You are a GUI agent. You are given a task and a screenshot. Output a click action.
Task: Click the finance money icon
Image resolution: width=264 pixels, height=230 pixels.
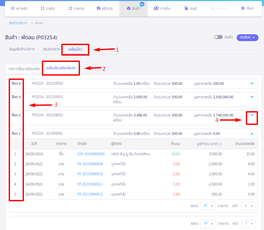pyautogui.click(x=156, y=8)
